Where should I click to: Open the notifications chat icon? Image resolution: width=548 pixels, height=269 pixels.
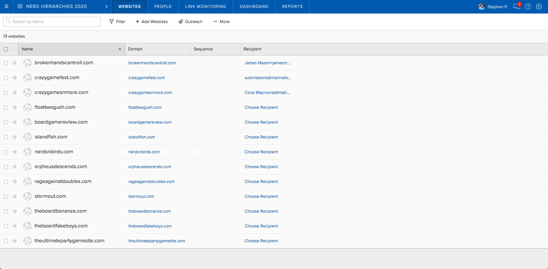click(517, 7)
